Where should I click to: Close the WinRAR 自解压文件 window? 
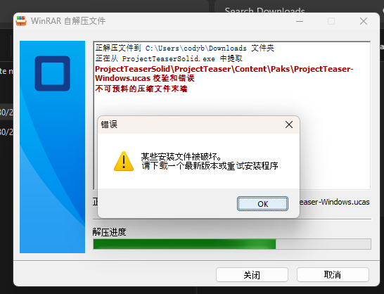coord(364,21)
